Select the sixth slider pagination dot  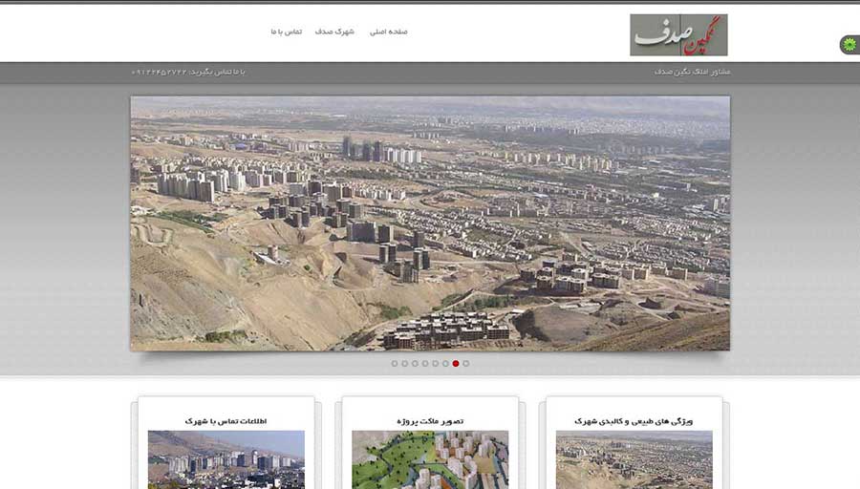pos(445,363)
